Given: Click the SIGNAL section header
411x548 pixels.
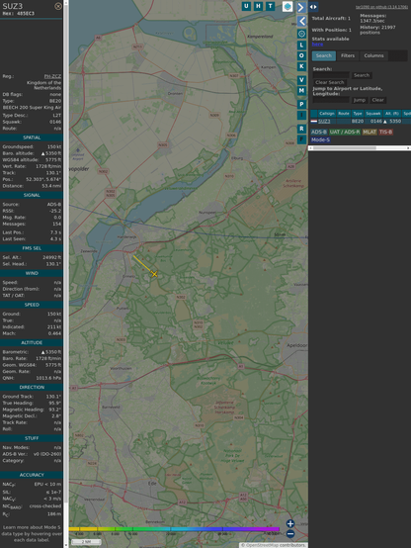Looking at the screenshot, I should (x=32, y=195).
